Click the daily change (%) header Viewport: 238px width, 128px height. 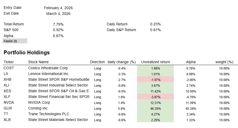pos(121,62)
